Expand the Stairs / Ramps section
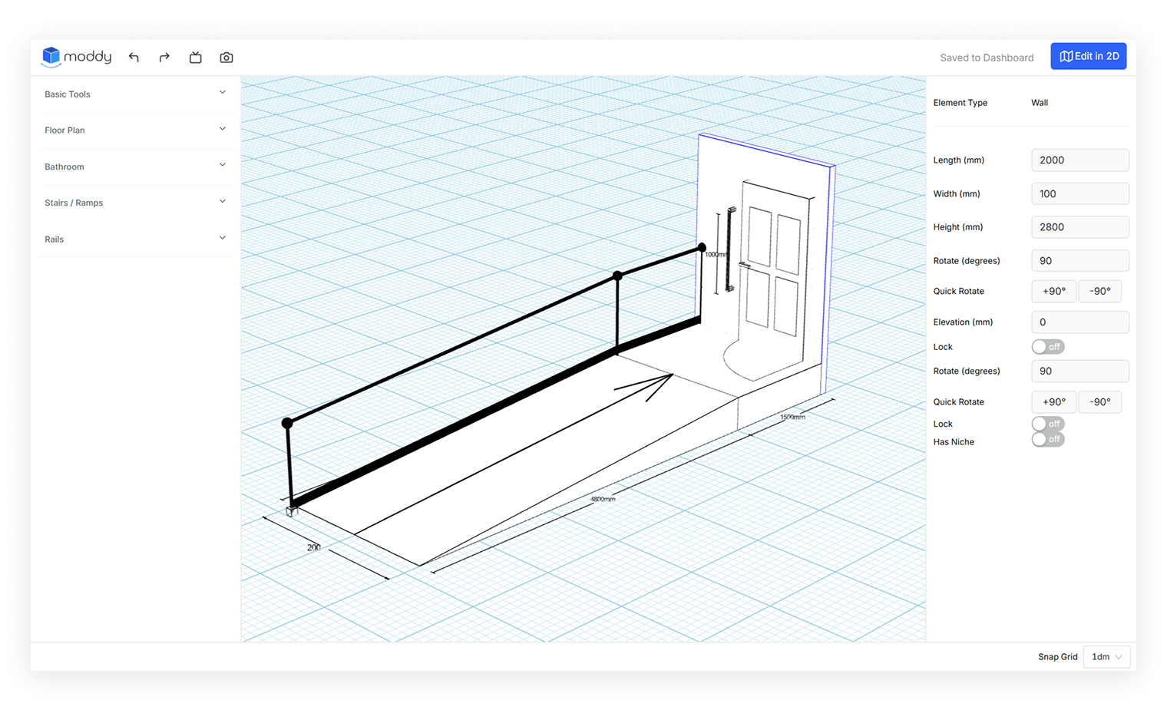This screenshot has width=1167, height=720. click(135, 203)
